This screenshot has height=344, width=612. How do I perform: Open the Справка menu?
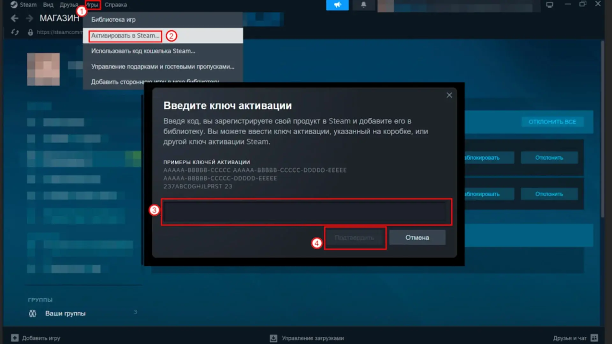(116, 5)
